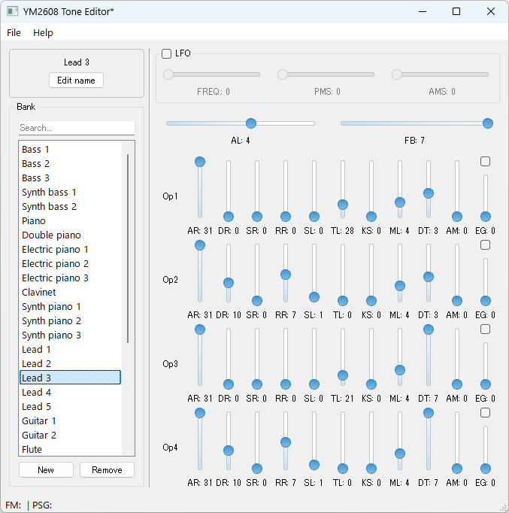Viewport: 509px width, 513px height.
Task: Open the Help menu
Action: coord(43,33)
